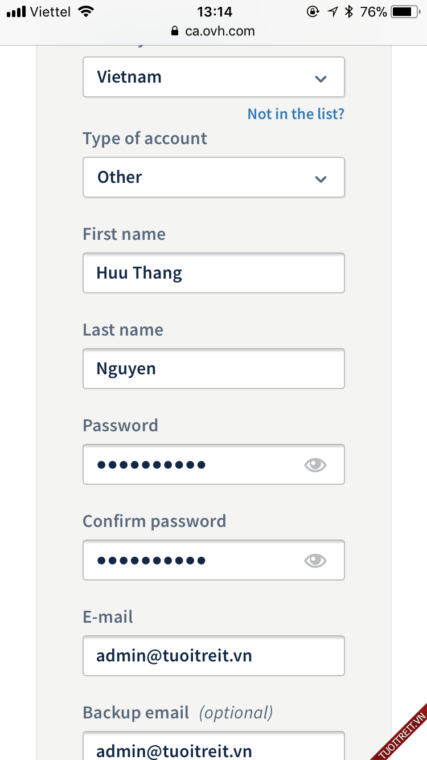Tap the Confirm password input field
This screenshot has width=427, height=760.
tap(194, 560)
